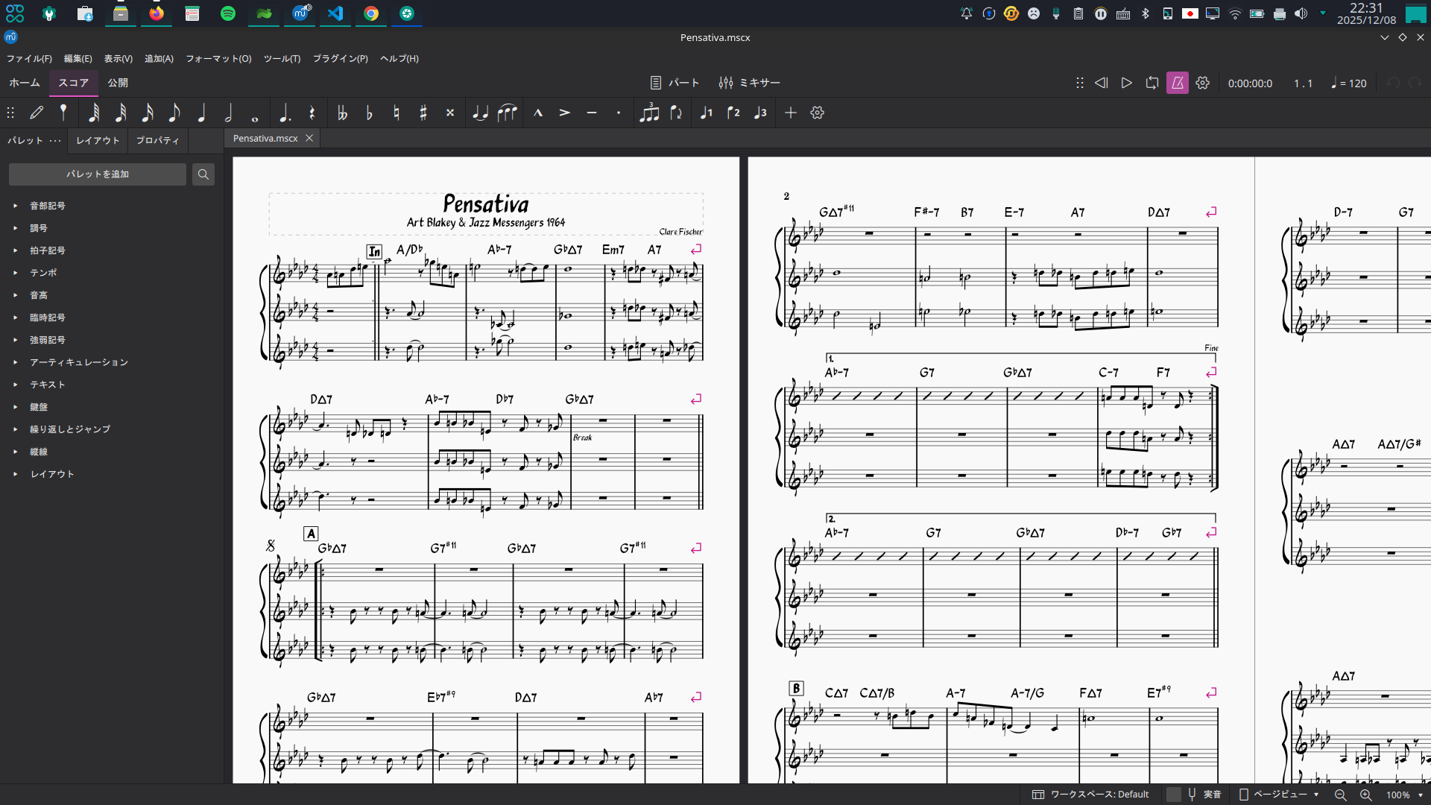Add a tie to the selected note

480,113
